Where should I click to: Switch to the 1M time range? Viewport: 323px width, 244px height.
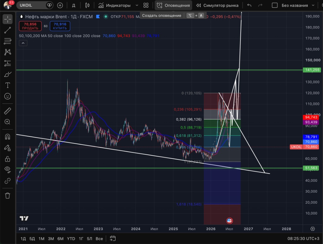(41, 239)
